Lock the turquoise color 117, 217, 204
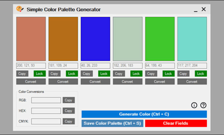 coord(201,74)
